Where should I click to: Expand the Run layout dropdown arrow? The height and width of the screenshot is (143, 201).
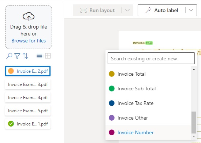pyautogui.click(x=127, y=10)
